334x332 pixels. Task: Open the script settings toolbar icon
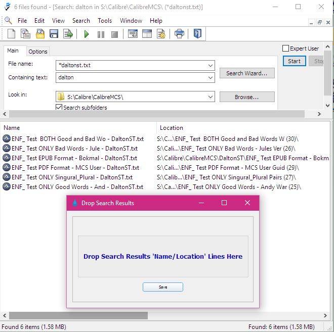tap(161, 34)
